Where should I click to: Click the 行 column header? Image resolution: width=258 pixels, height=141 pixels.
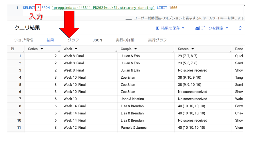[13, 49]
